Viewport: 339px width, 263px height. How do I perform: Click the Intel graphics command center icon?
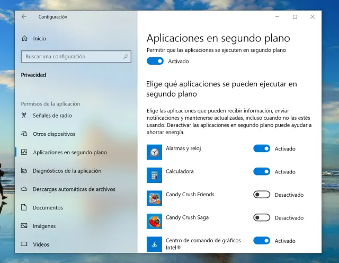[154, 244]
